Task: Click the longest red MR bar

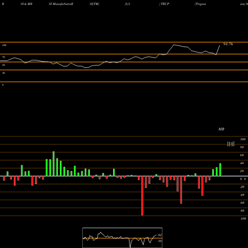Action: 142,195
